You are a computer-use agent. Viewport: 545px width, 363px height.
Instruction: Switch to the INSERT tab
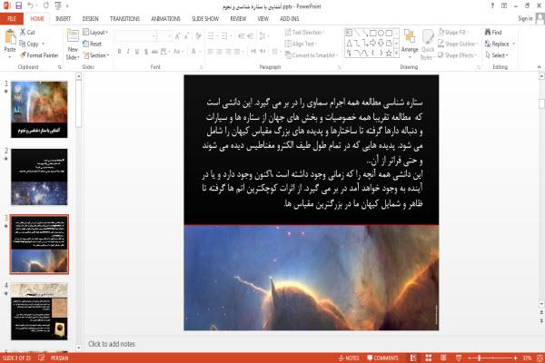(63, 19)
